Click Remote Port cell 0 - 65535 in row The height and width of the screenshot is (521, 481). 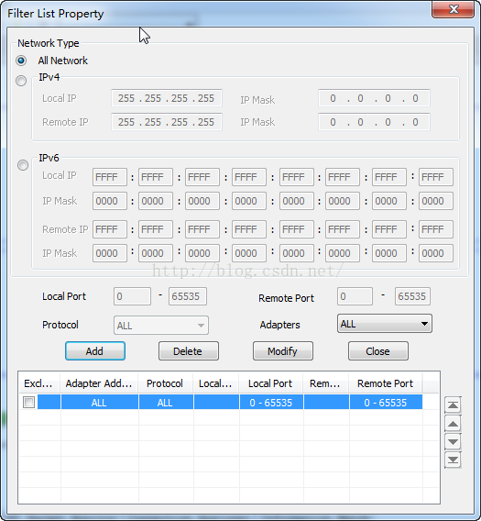(386, 403)
